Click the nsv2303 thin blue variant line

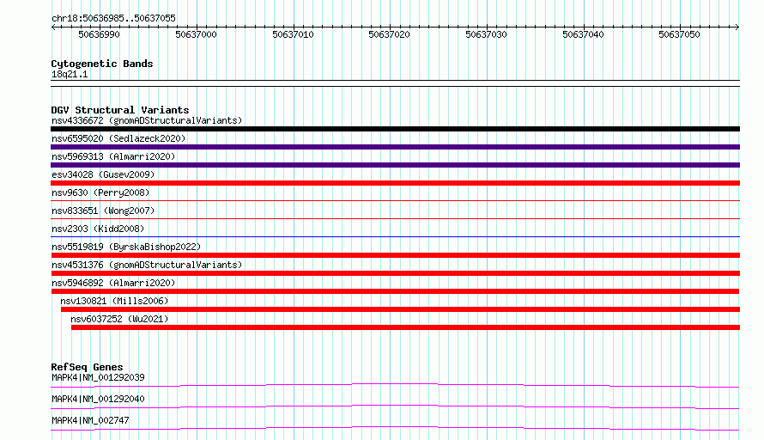[x=395, y=237]
